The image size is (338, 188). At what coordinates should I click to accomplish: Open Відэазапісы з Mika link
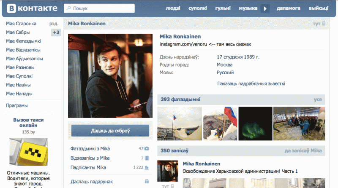click(x=90, y=158)
